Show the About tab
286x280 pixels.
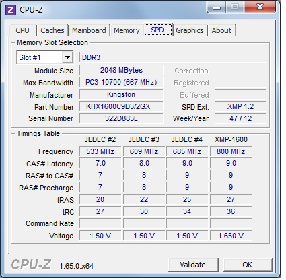pyautogui.click(x=221, y=30)
